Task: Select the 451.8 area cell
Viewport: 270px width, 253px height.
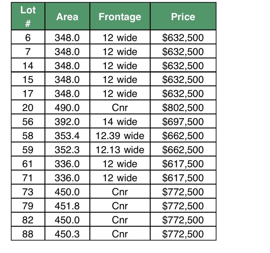Action: (x=67, y=206)
